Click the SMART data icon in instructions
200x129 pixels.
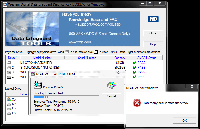tap(96, 52)
